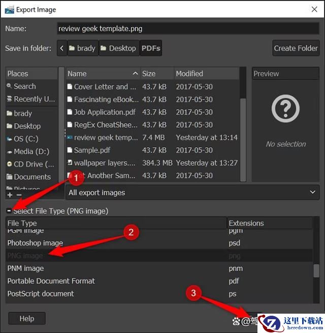Screen dimensions: 325x333
Task: Click the Name text field
Action: point(188,29)
